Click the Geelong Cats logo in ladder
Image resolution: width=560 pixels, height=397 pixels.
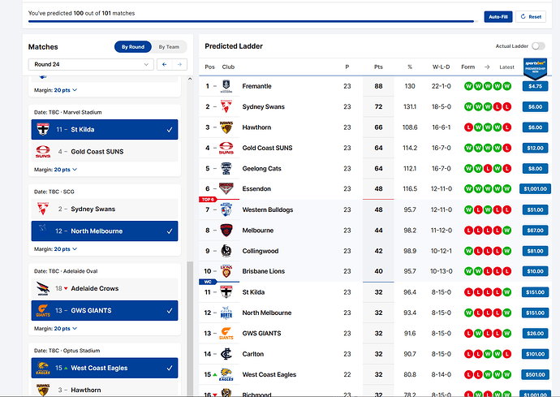click(226, 168)
